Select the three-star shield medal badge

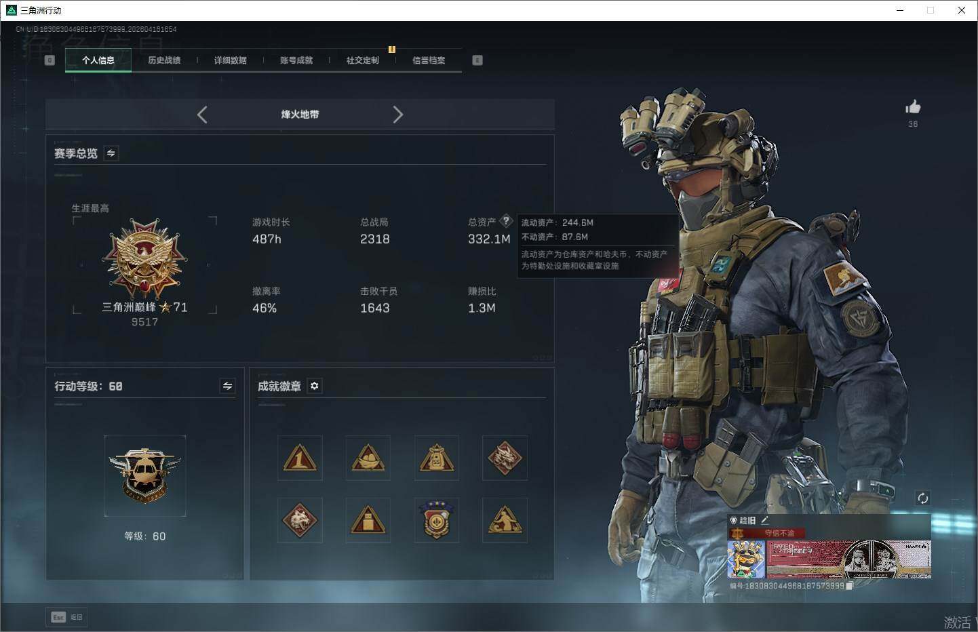coord(437,520)
